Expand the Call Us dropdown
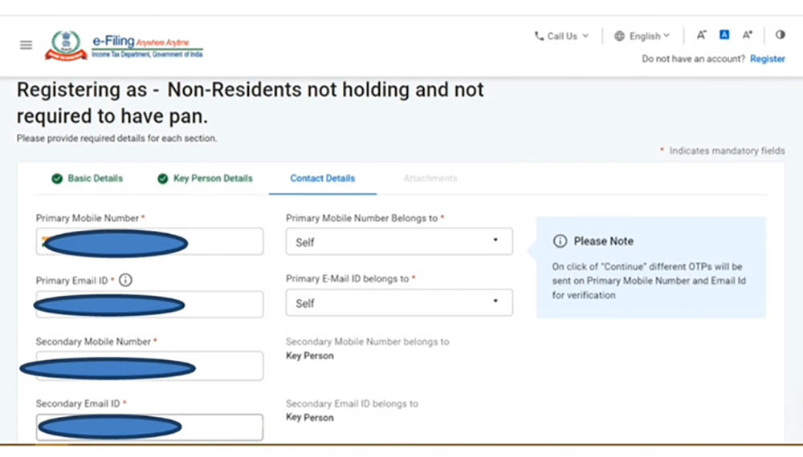Viewport: 803px width, 457px height. 562,36
